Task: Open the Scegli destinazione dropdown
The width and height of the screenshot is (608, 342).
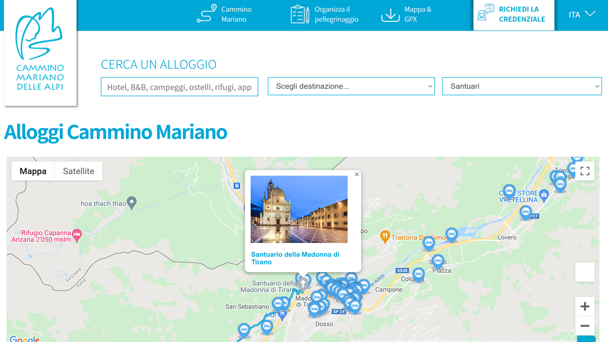Action: tap(351, 86)
